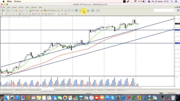Switch to XAUUSD.pro,Daily chart tab
This screenshot has height=101, width=180.
[88, 90]
